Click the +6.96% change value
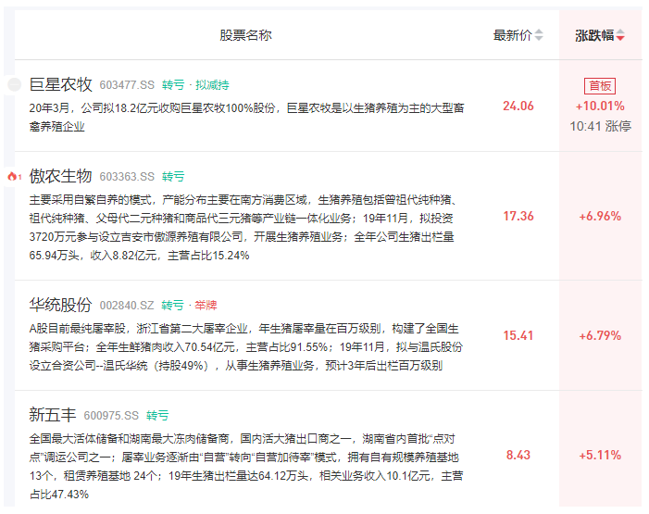The width and height of the screenshot is (649, 514). point(600,216)
